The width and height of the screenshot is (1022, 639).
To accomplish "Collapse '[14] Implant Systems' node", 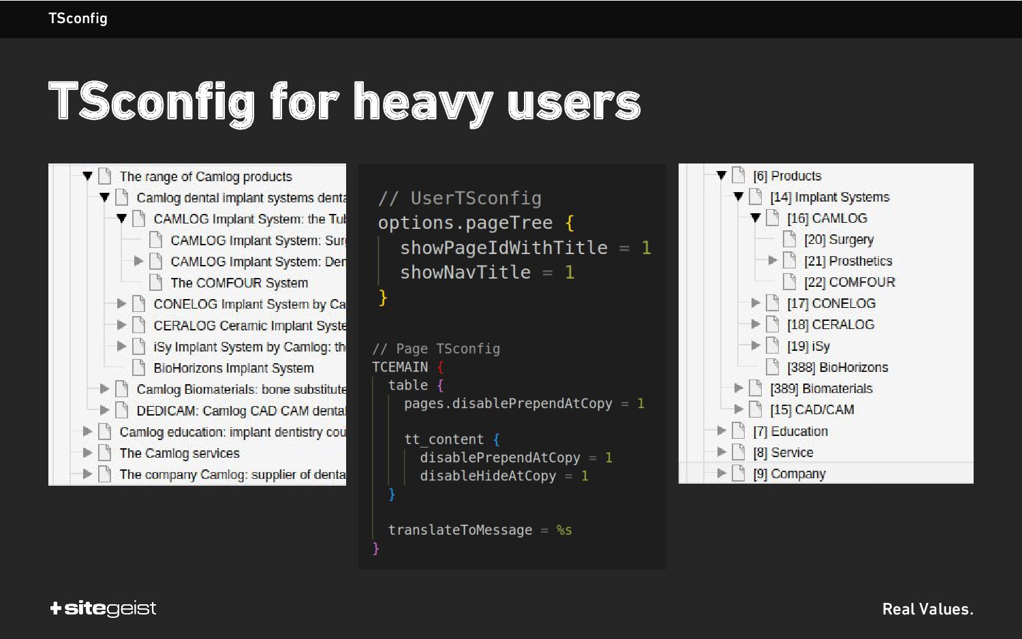I will pos(738,196).
